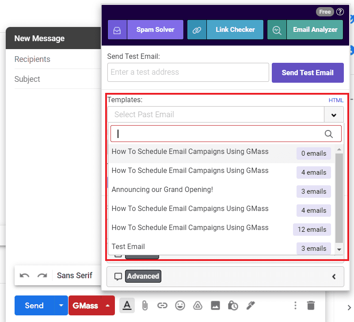Open the emoji picker icon
The image size is (354, 322).
click(180, 305)
